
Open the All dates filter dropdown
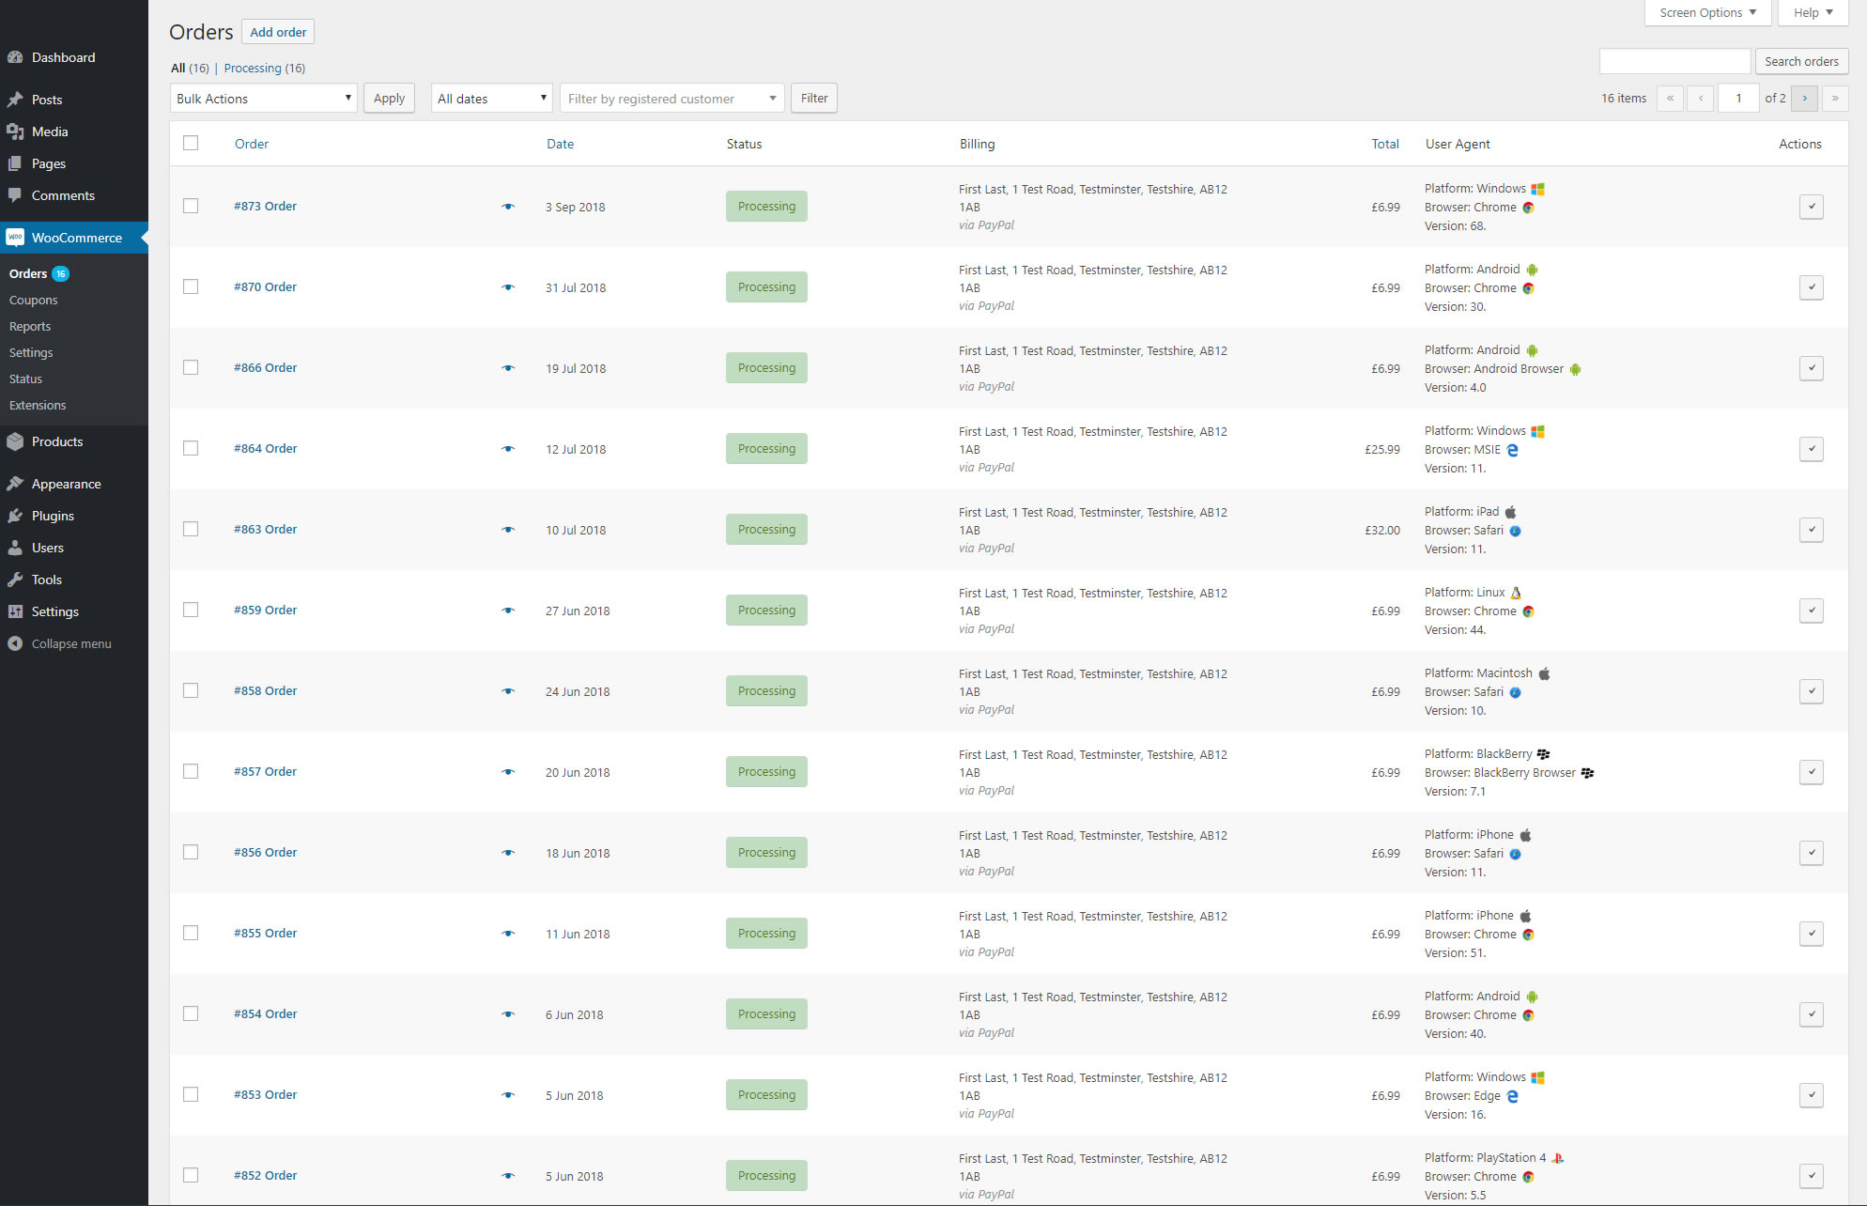[x=491, y=99]
